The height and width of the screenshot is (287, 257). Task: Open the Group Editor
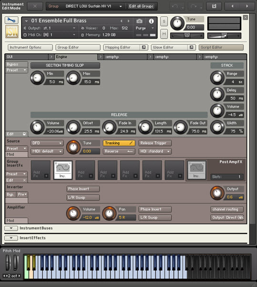(78, 47)
